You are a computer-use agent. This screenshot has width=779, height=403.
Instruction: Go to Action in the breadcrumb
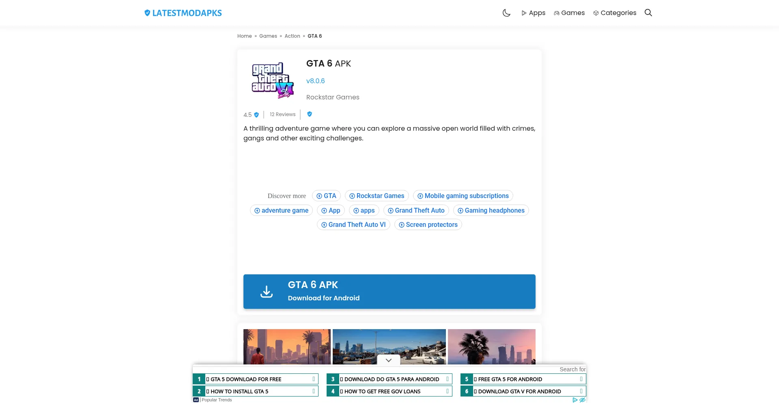[292, 36]
